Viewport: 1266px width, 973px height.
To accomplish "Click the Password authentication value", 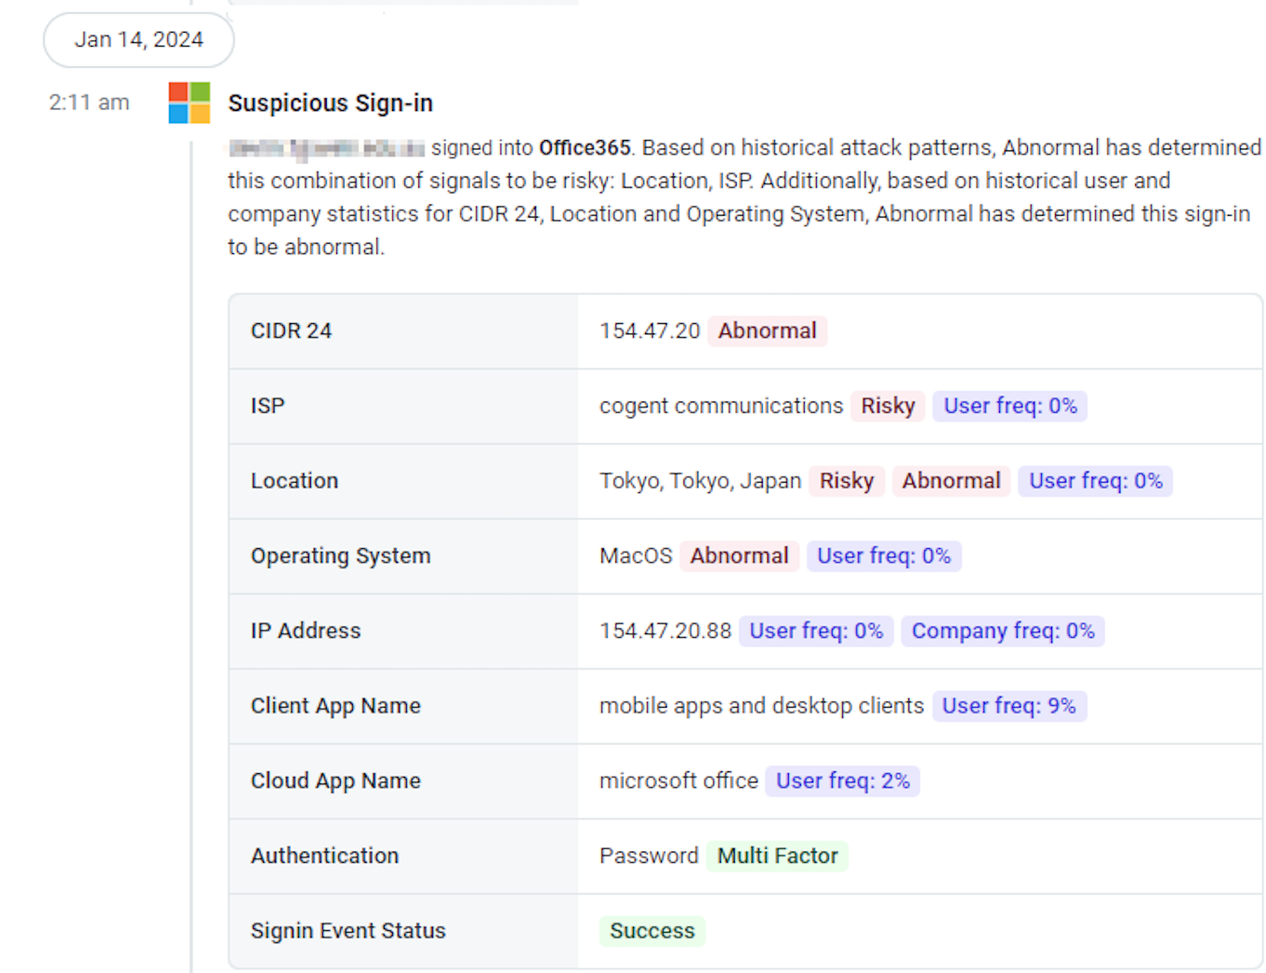I will [x=649, y=855].
